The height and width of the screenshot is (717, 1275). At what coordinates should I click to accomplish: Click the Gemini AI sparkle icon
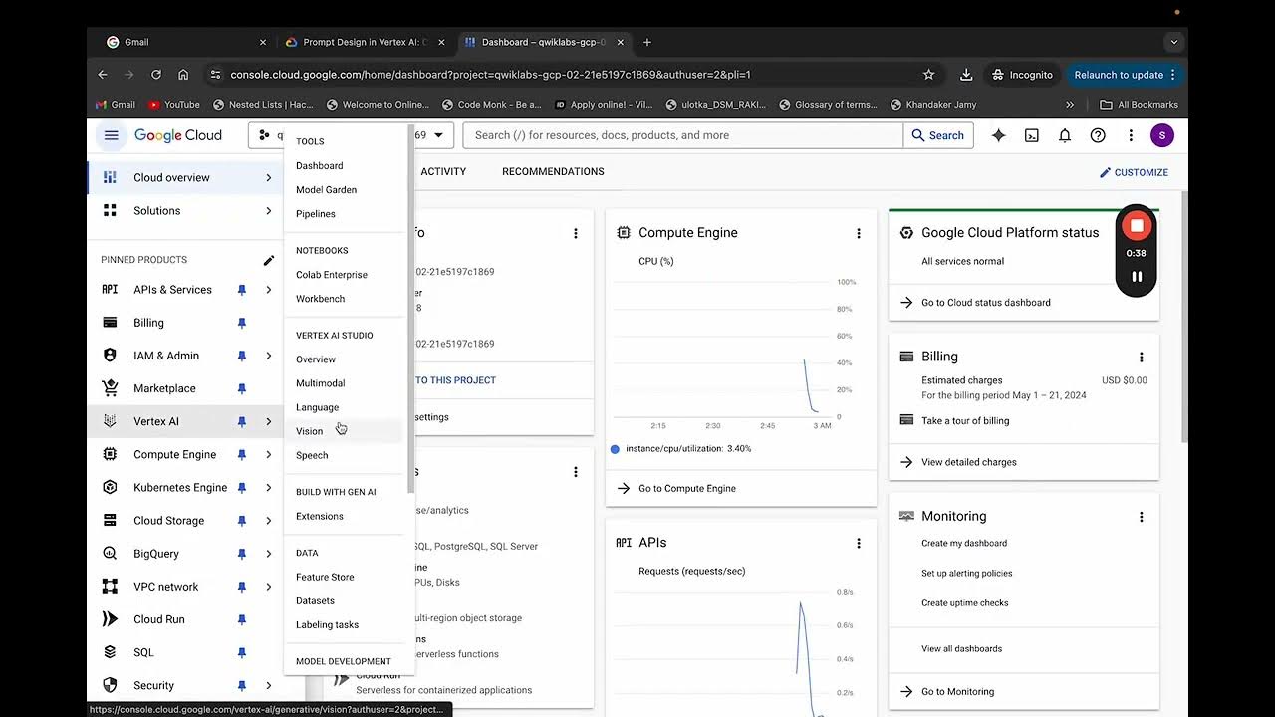click(x=998, y=135)
